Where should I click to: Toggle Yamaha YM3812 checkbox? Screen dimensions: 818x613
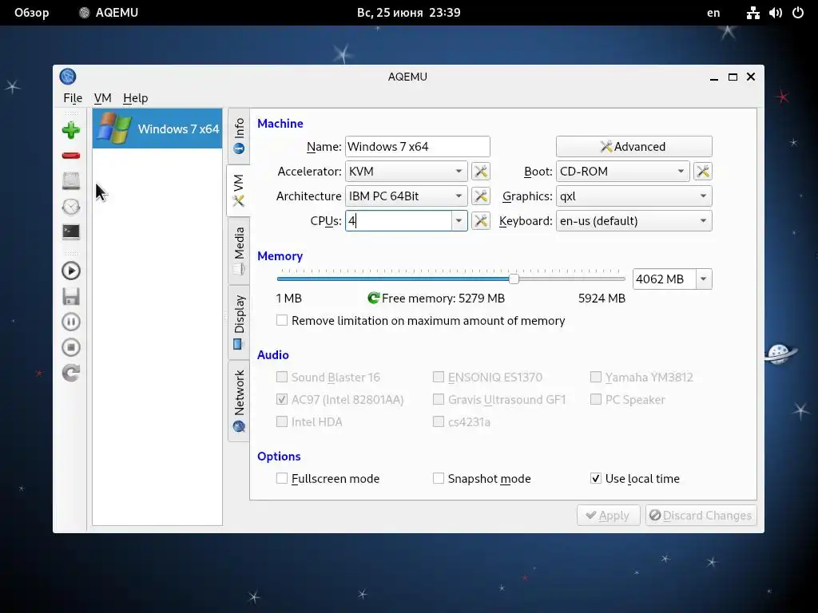(595, 377)
